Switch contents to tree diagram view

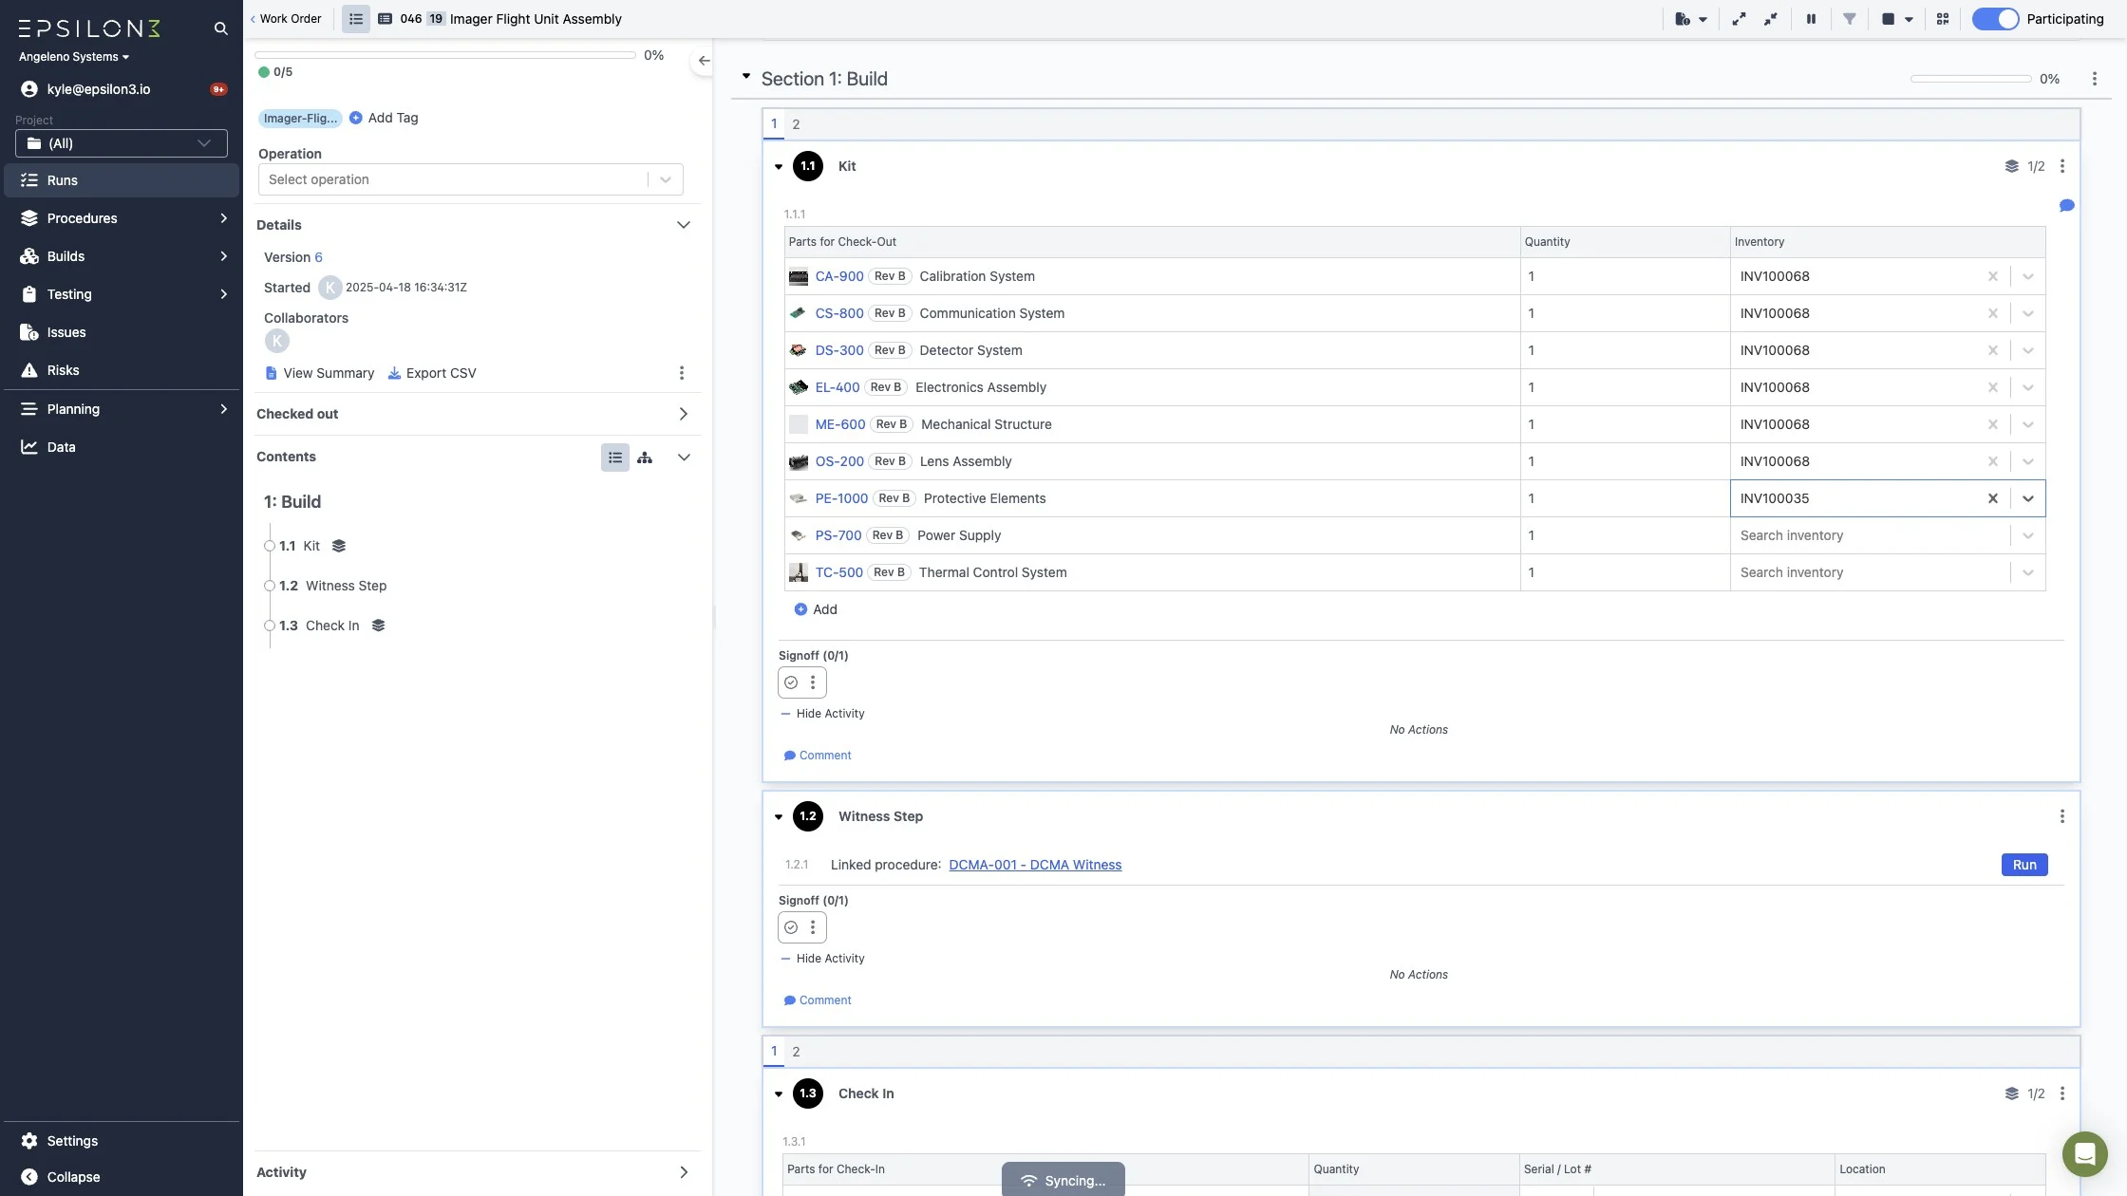(645, 458)
